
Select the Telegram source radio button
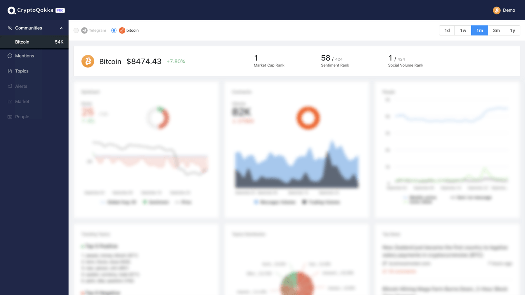(76, 30)
